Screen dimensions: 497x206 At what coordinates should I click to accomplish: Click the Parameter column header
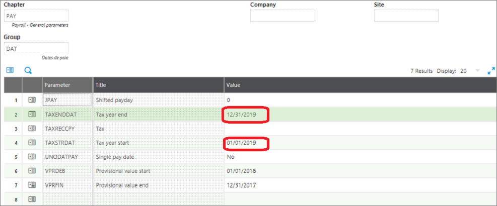click(56, 85)
